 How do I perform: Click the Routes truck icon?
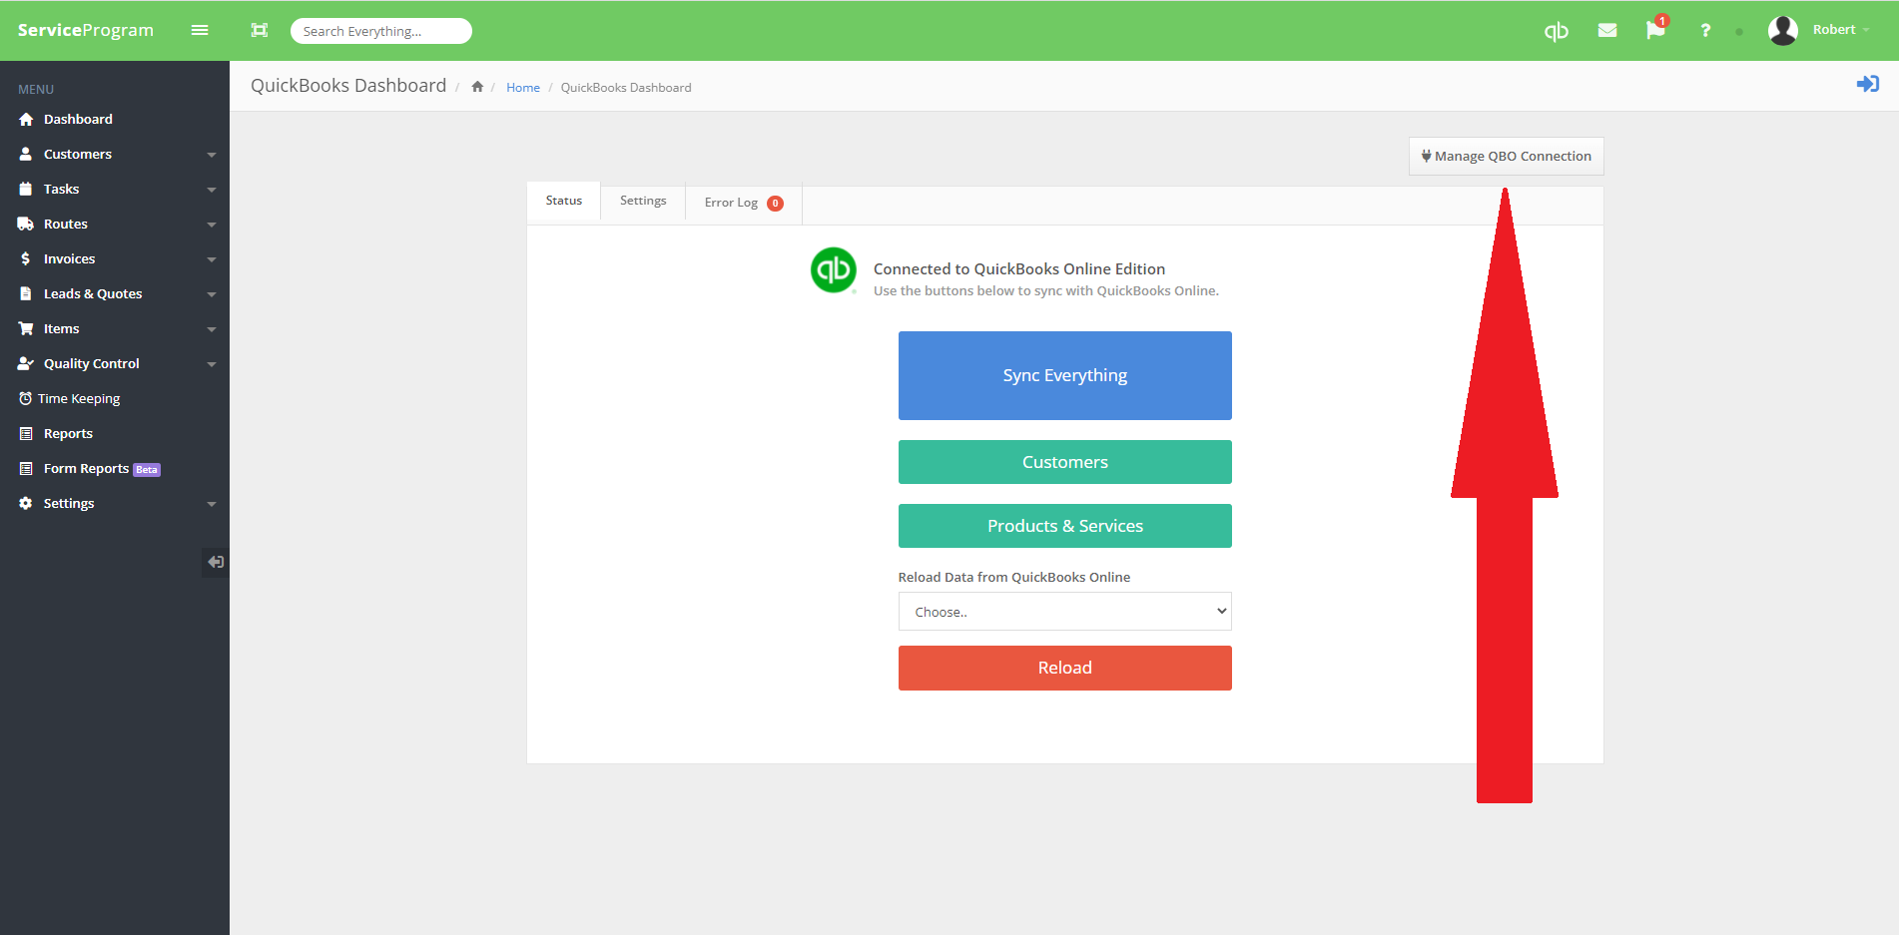pos(26,224)
